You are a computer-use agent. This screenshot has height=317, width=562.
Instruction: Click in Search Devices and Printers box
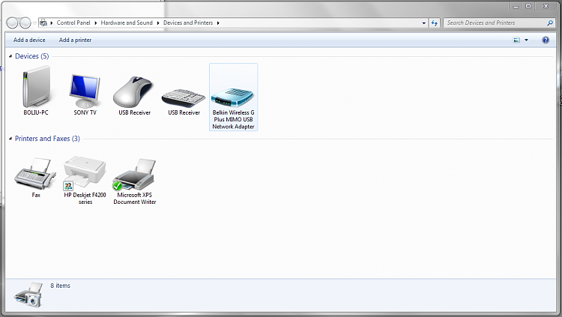point(495,23)
